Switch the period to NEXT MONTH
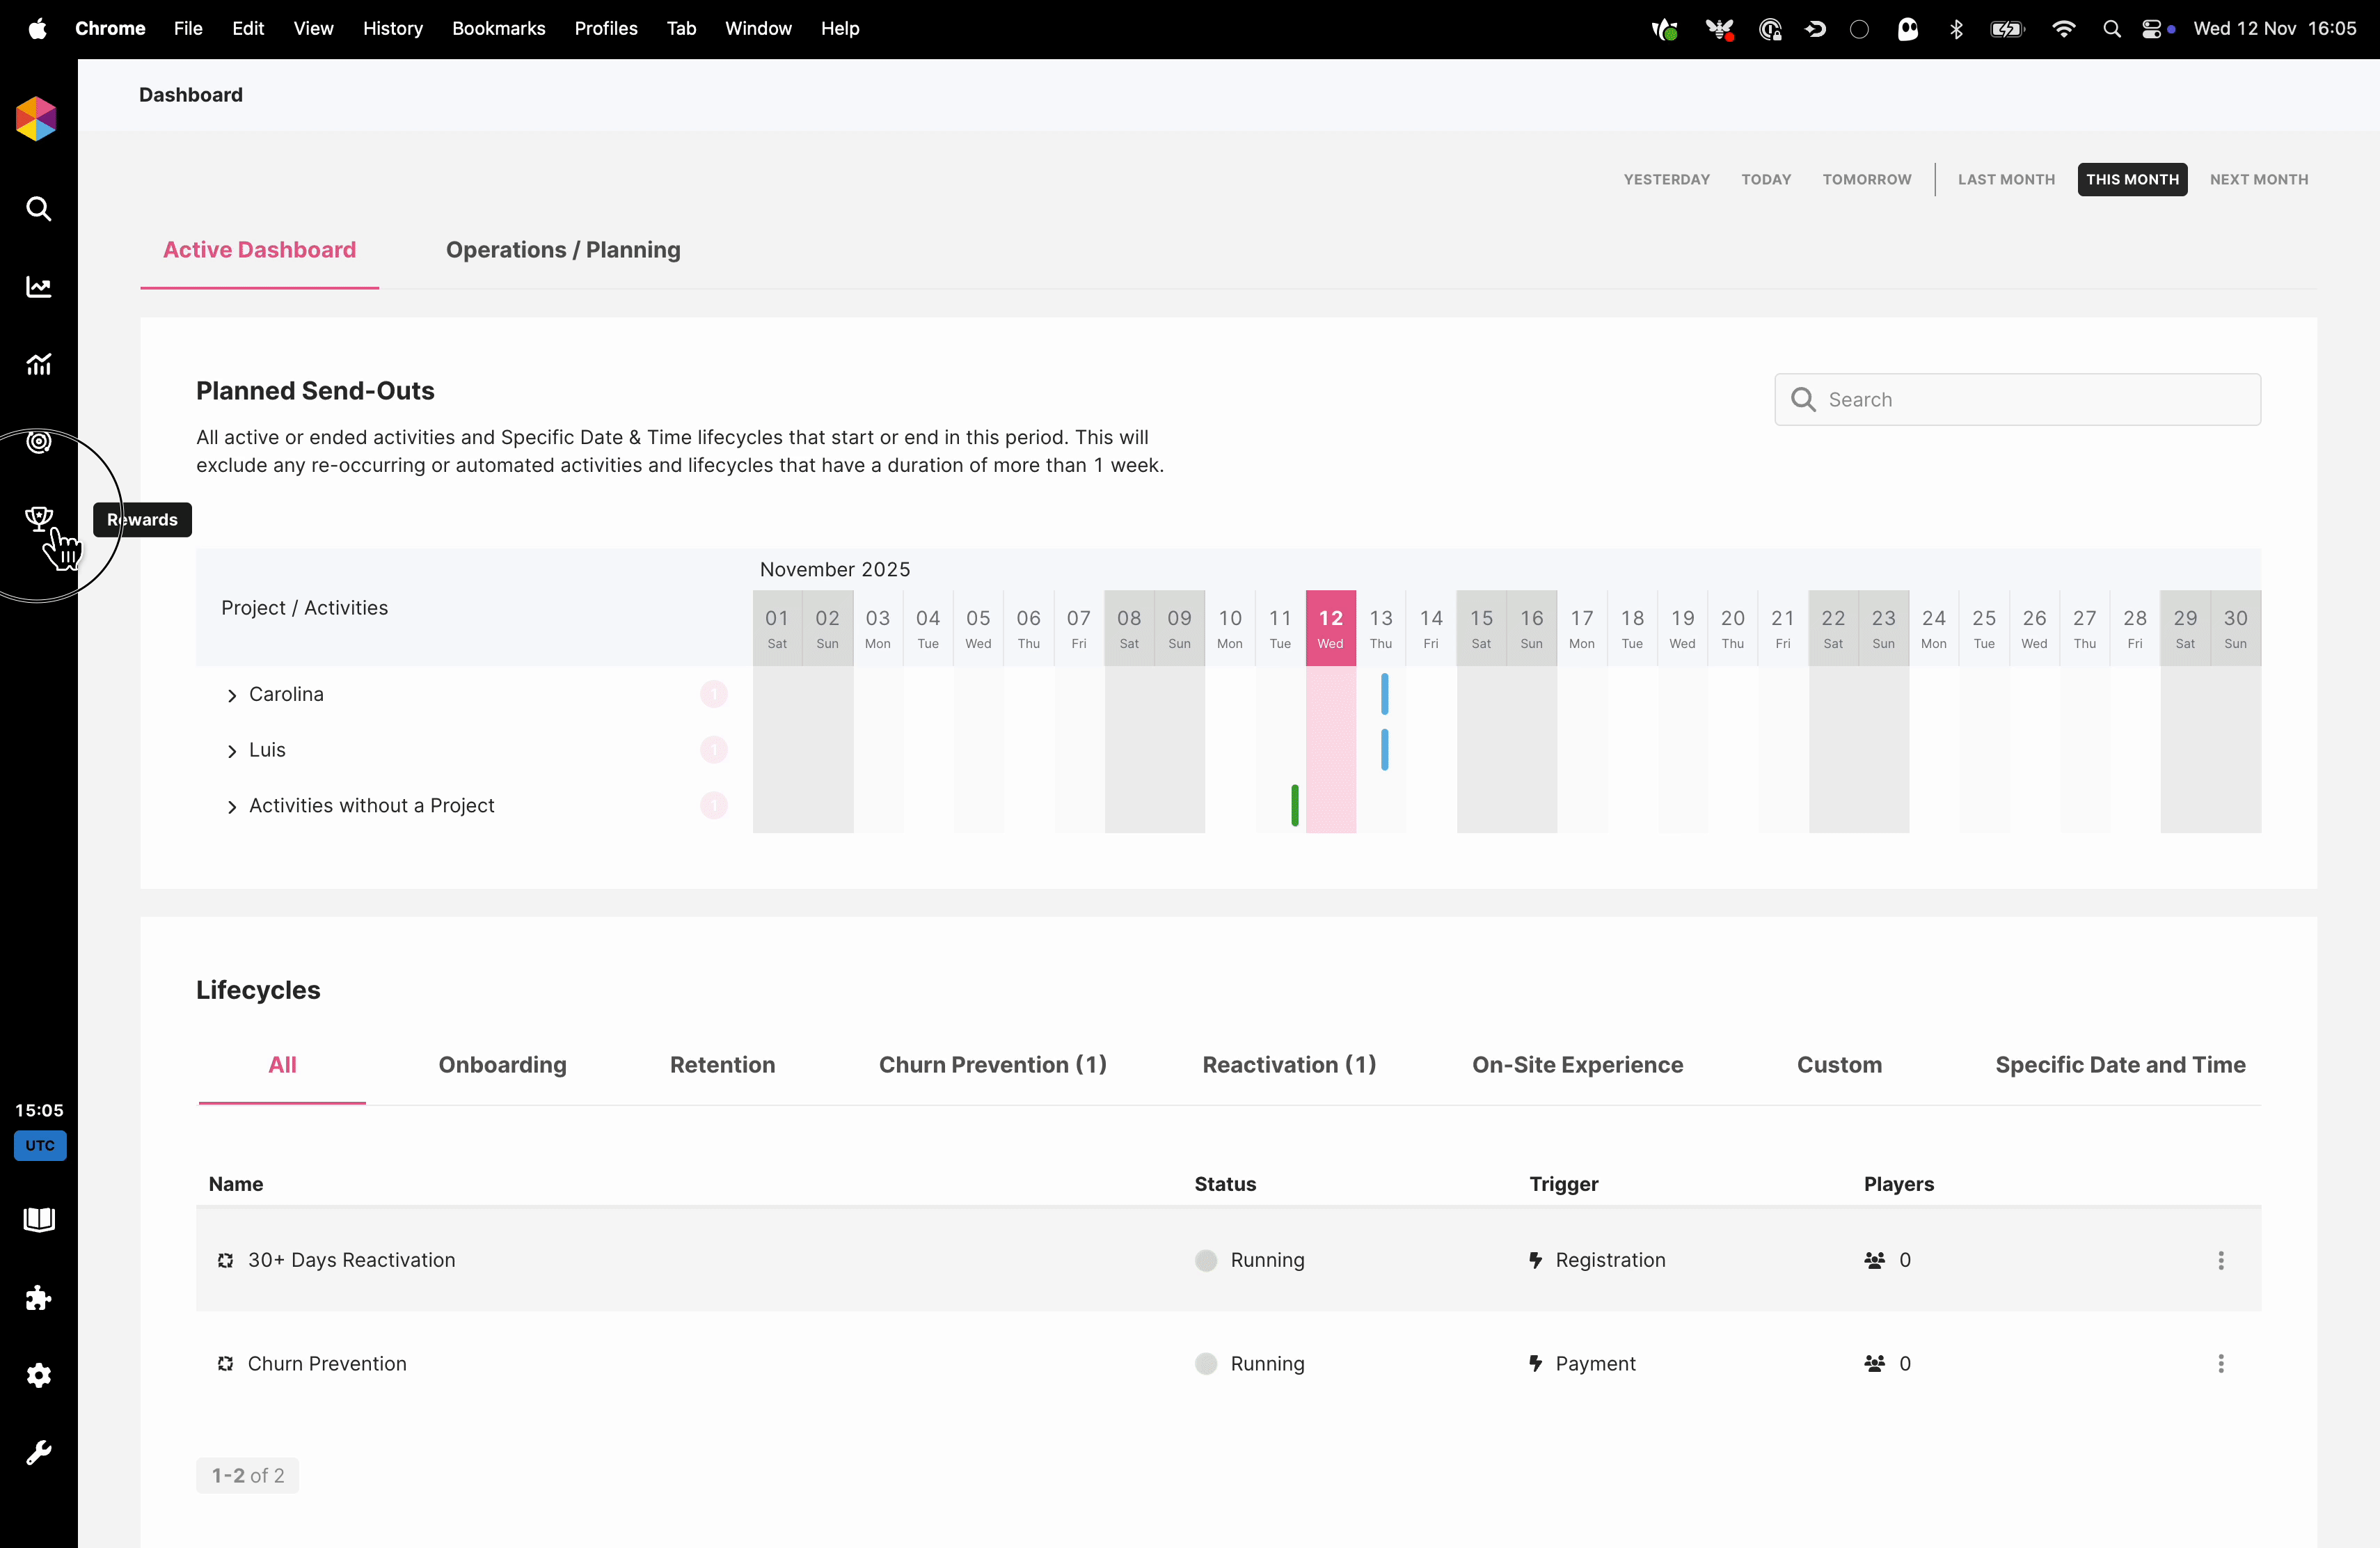The image size is (2380, 1548). coord(2259,179)
